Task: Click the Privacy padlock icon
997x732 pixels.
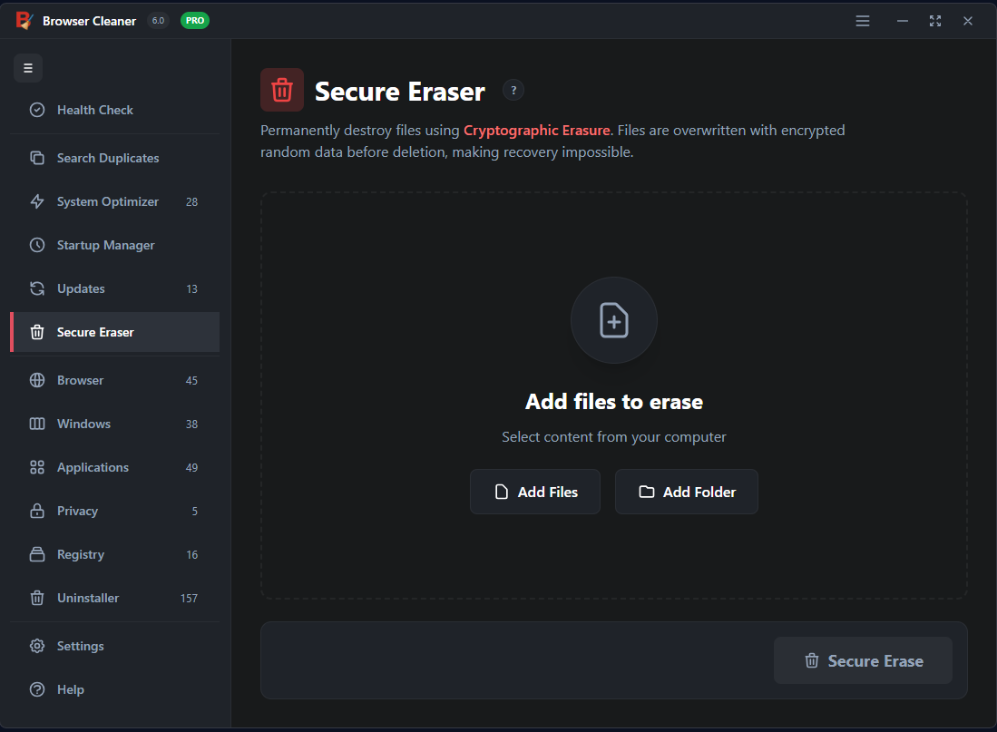Action: pos(37,511)
